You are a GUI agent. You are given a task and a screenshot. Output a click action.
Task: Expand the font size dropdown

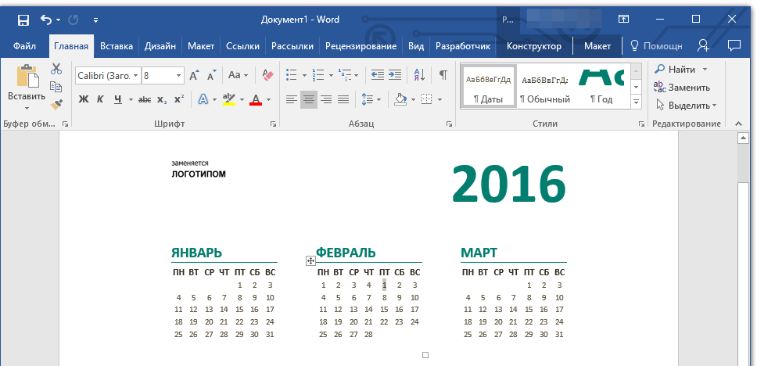coord(178,76)
